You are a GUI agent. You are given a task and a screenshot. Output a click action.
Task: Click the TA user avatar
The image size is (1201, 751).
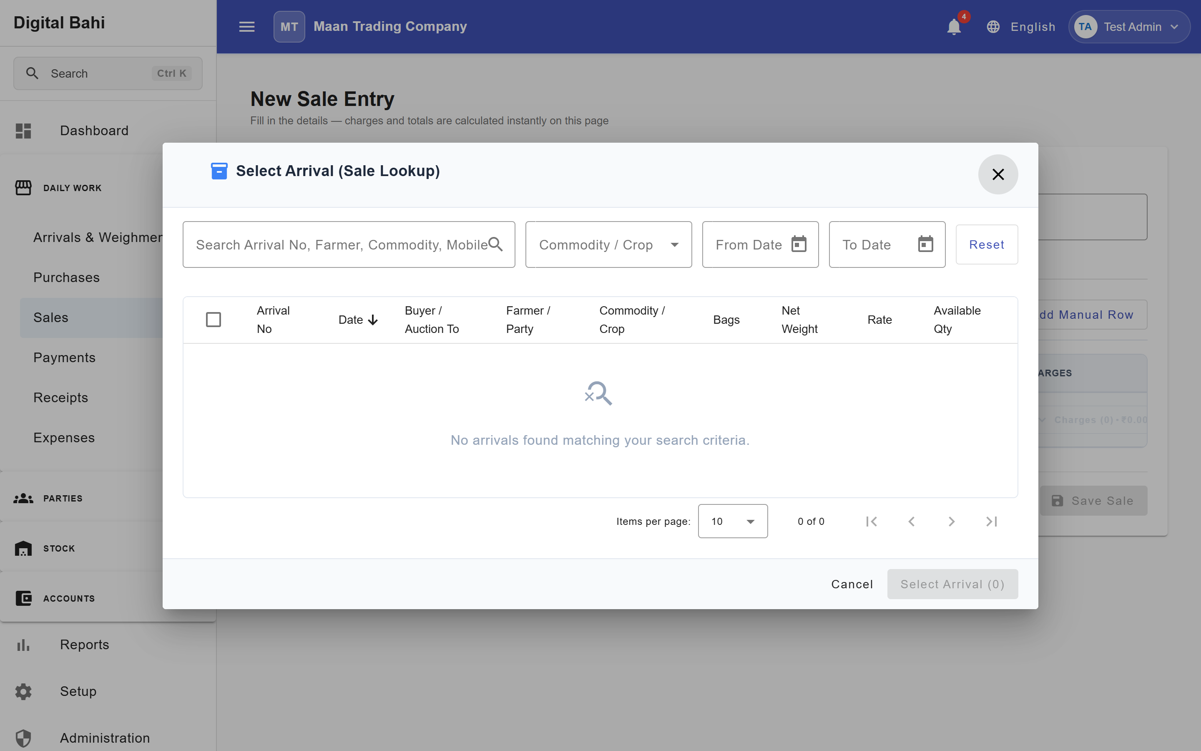tap(1085, 27)
